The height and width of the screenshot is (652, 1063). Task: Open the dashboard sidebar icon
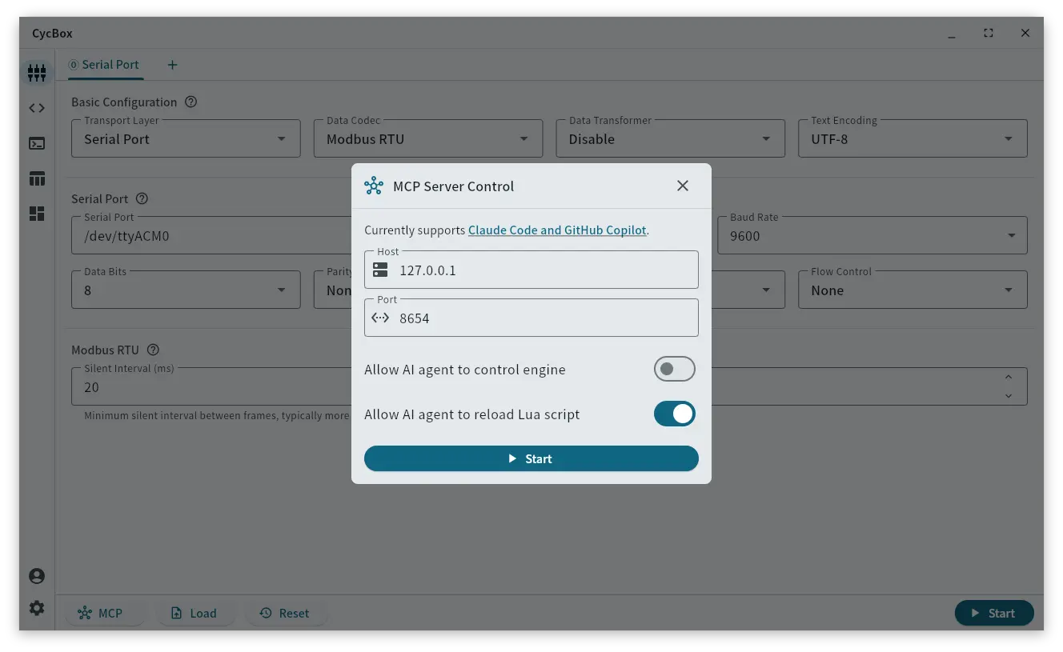[x=37, y=214]
